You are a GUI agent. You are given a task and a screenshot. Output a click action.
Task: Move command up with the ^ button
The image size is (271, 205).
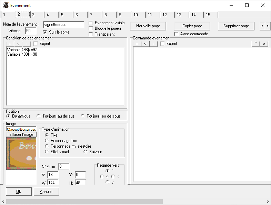255,44
